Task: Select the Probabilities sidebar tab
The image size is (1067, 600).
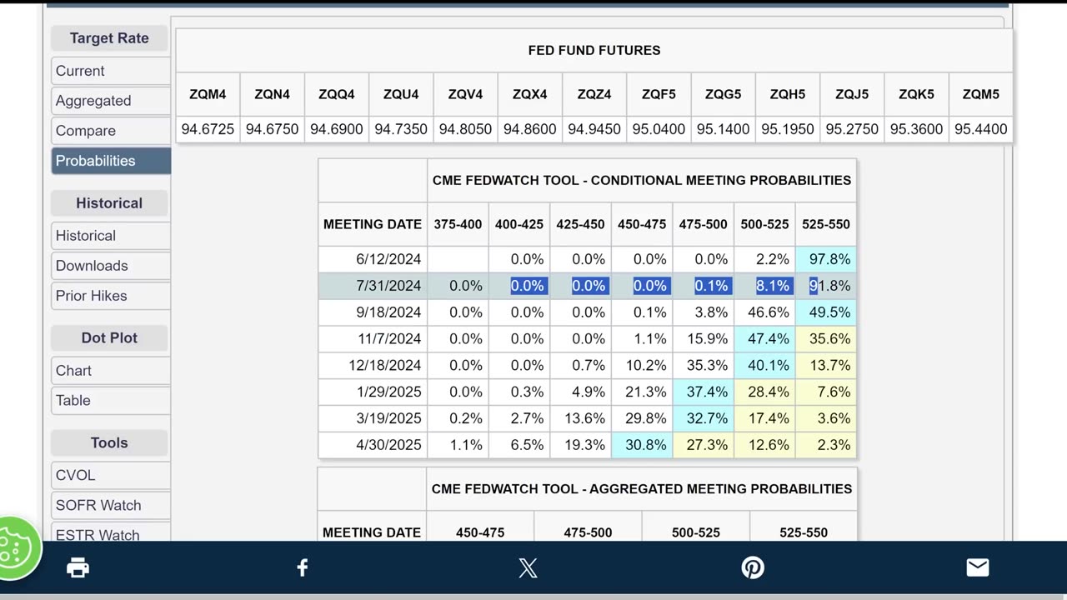Action: click(x=111, y=161)
